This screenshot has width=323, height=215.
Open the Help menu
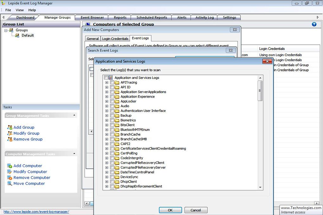click(32, 10)
